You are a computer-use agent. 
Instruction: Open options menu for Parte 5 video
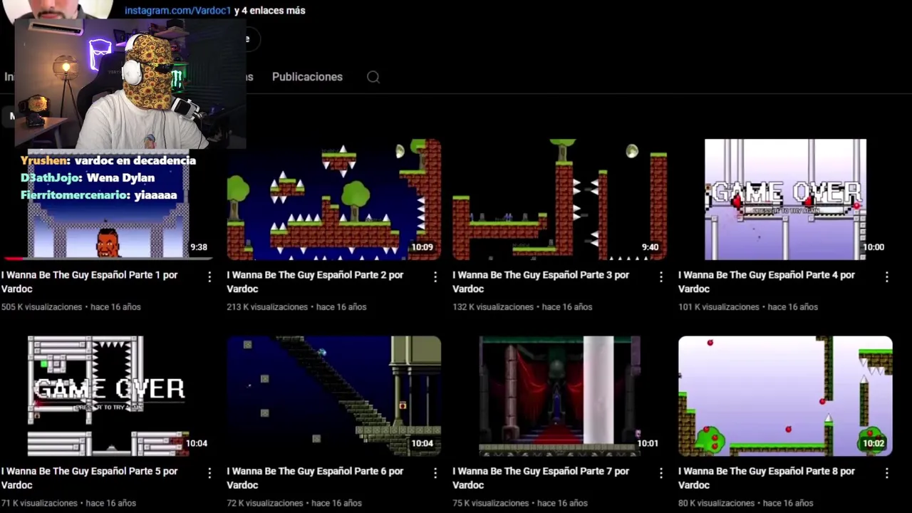click(x=209, y=473)
